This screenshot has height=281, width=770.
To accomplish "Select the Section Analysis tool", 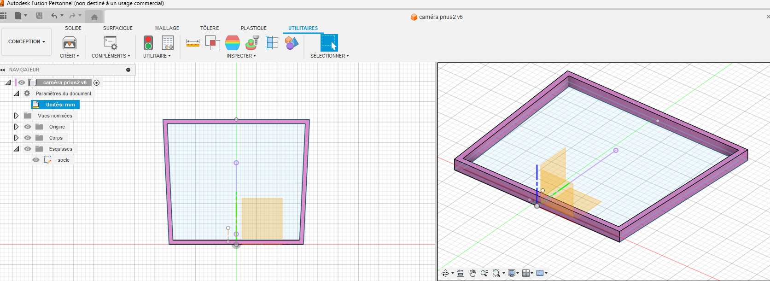I will click(x=272, y=43).
